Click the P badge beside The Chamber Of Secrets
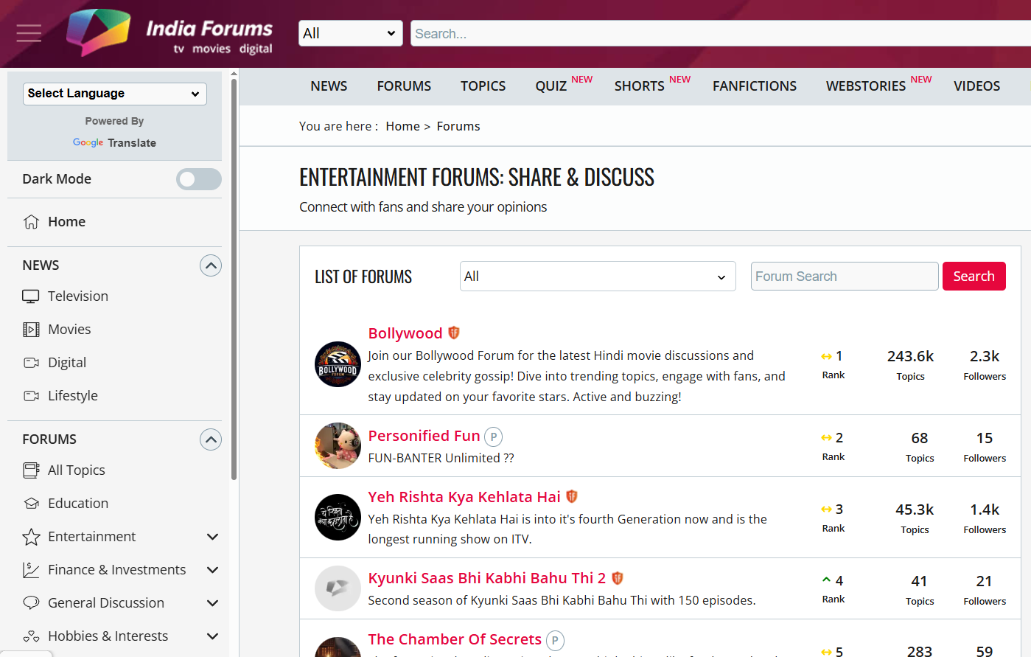The width and height of the screenshot is (1031, 657). pyautogui.click(x=555, y=640)
